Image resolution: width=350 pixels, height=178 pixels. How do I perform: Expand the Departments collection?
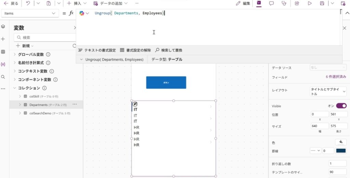click(x=20, y=105)
